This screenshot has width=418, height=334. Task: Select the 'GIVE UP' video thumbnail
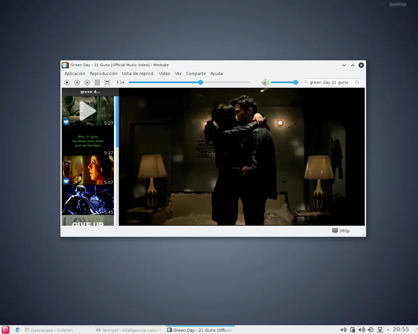tap(88, 220)
